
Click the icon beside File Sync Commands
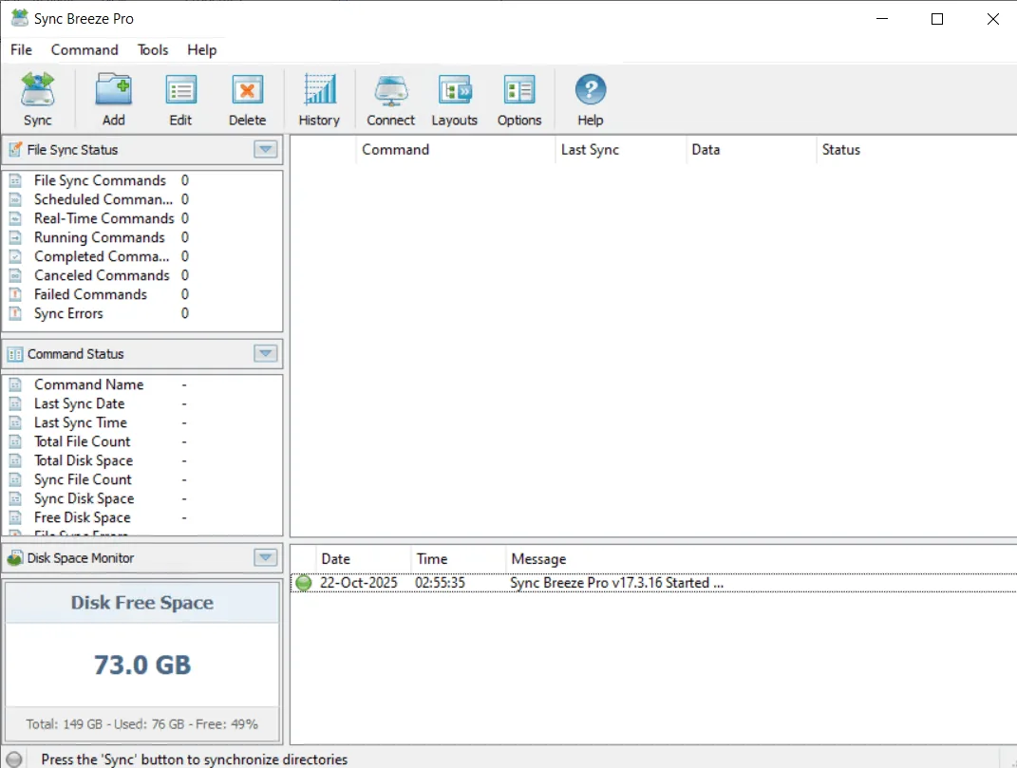click(15, 180)
